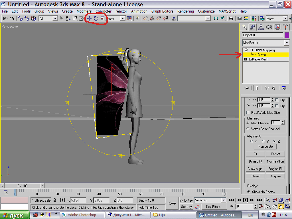This screenshot has height=219, width=292.
Task: Click the Zoom magnifier viewport tool
Action: (267, 200)
